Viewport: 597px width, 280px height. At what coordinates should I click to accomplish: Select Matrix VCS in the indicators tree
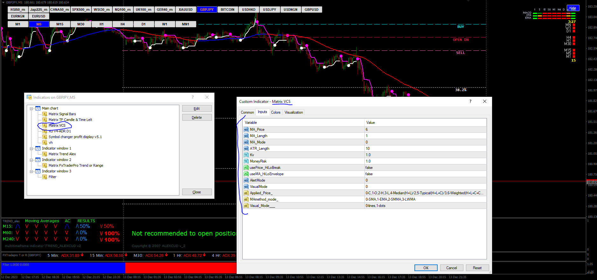pyautogui.click(x=57, y=125)
